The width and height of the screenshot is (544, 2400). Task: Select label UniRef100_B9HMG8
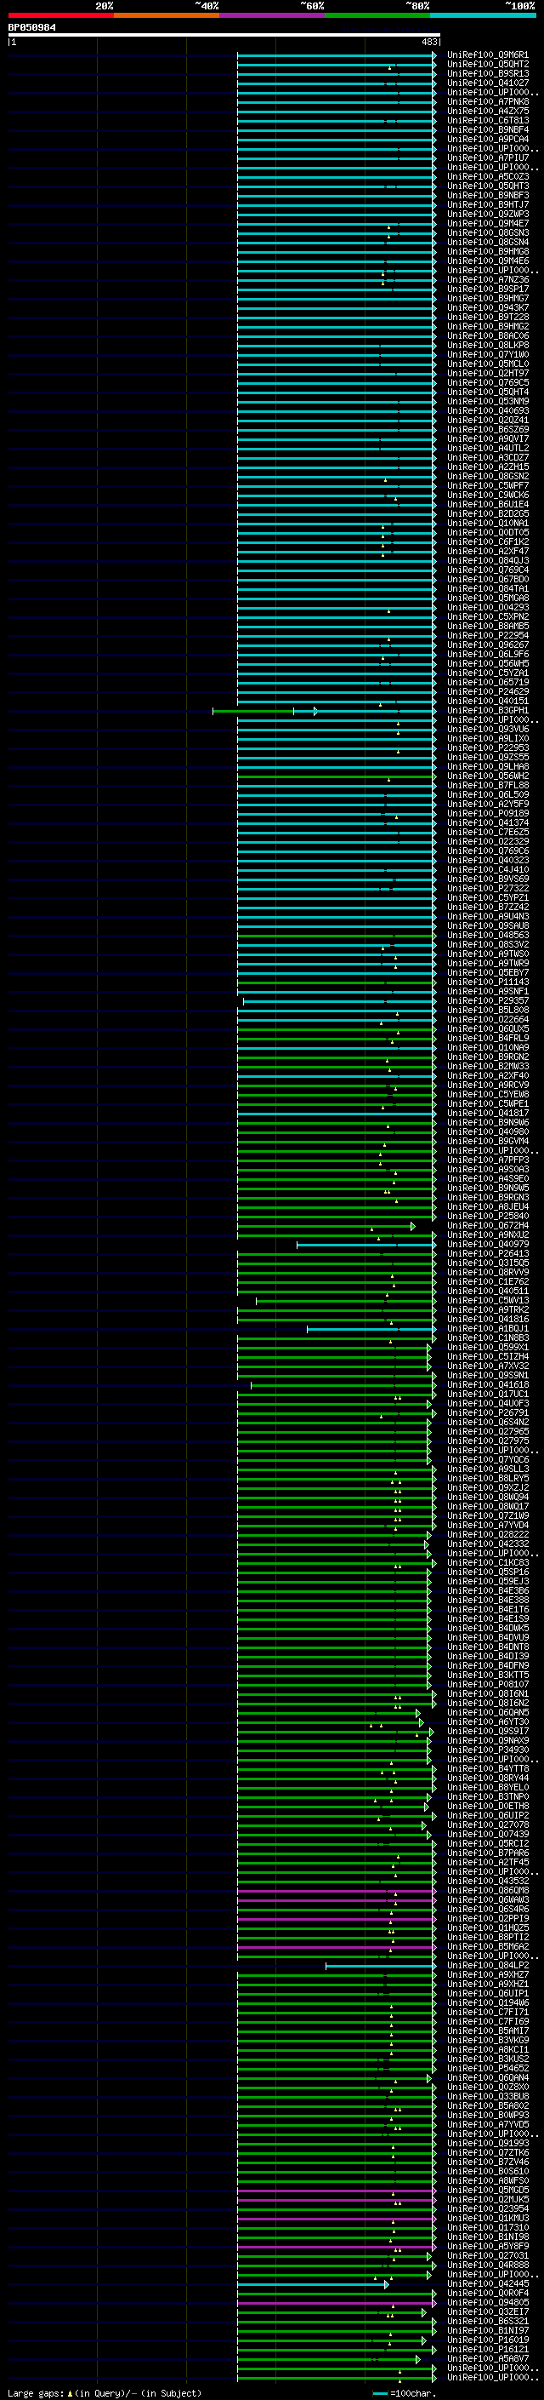point(487,251)
